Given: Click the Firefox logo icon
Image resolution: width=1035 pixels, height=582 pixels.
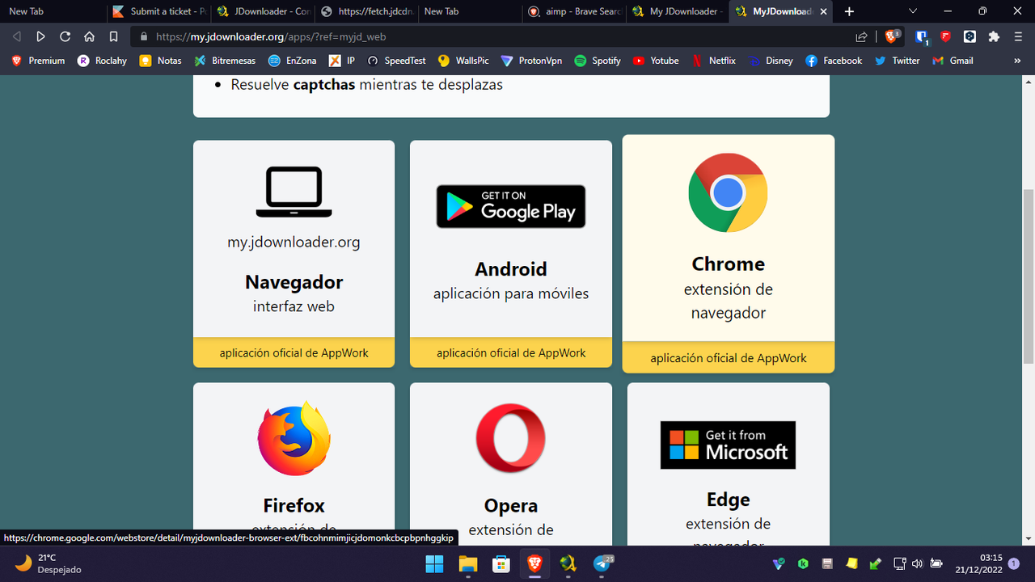Looking at the screenshot, I should [x=294, y=438].
